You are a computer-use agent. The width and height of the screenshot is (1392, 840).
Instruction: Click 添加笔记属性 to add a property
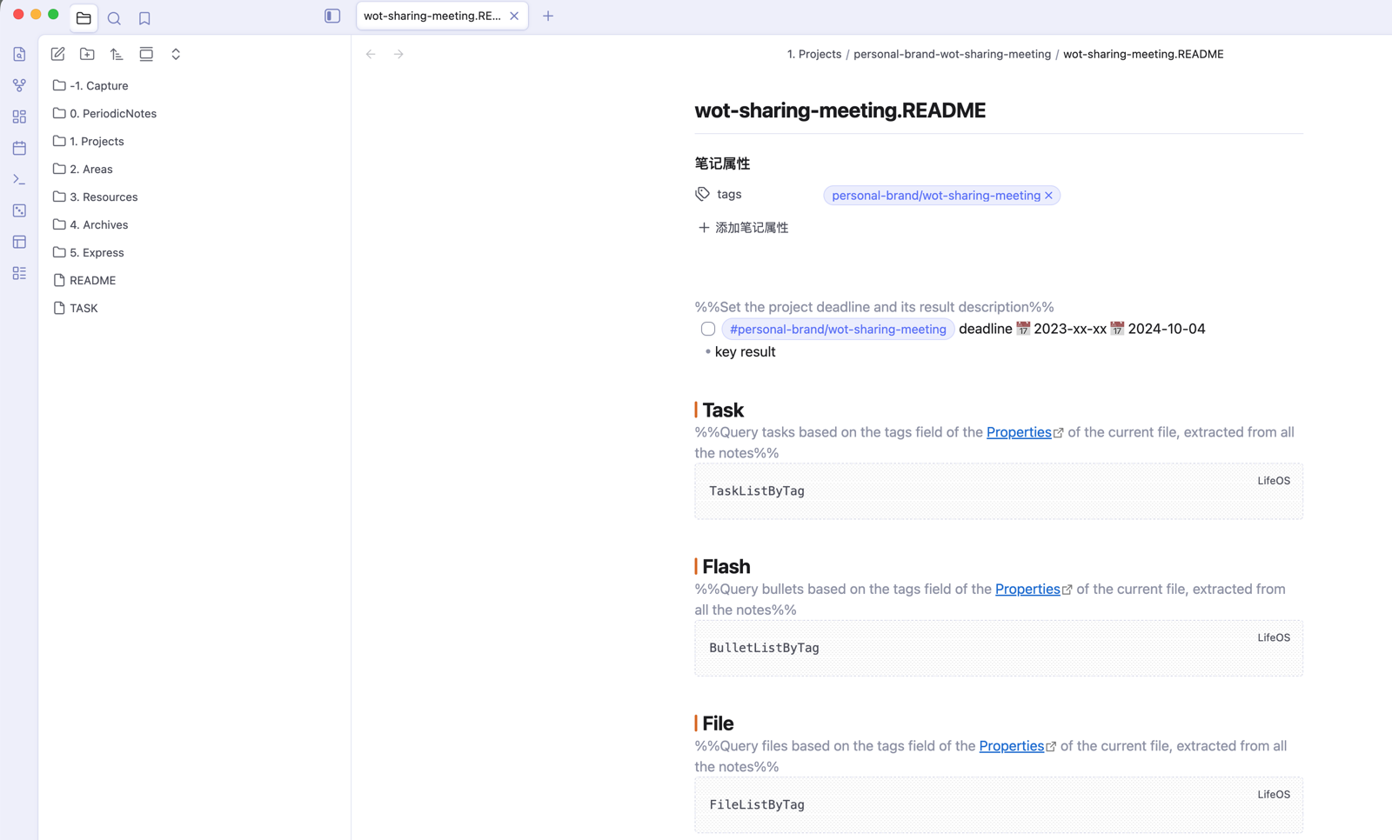coord(743,227)
